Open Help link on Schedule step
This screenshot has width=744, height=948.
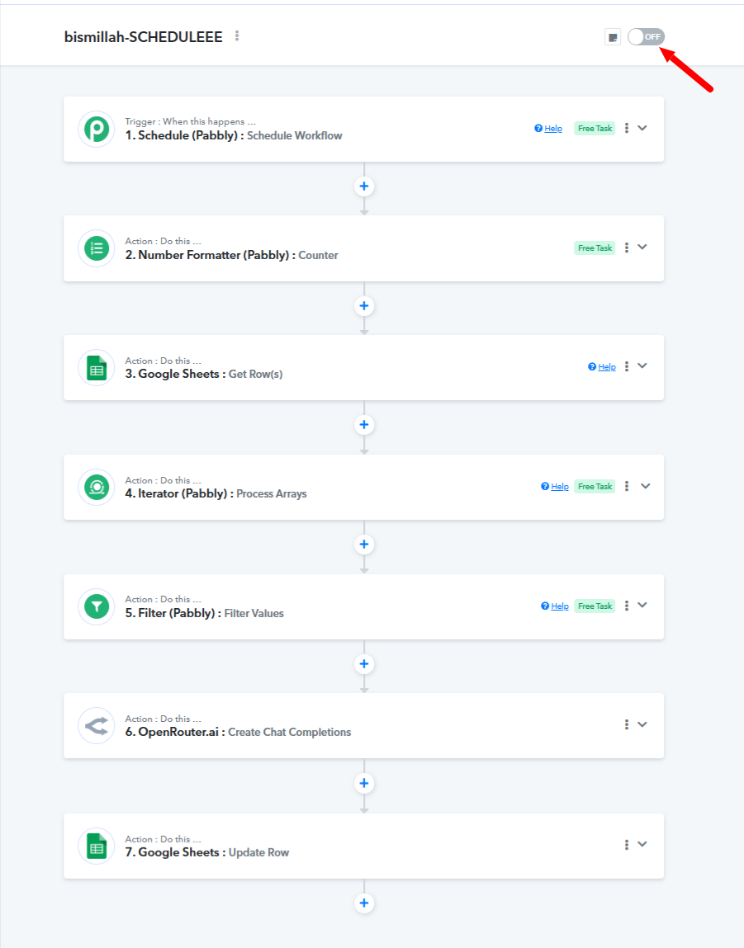click(548, 128)
